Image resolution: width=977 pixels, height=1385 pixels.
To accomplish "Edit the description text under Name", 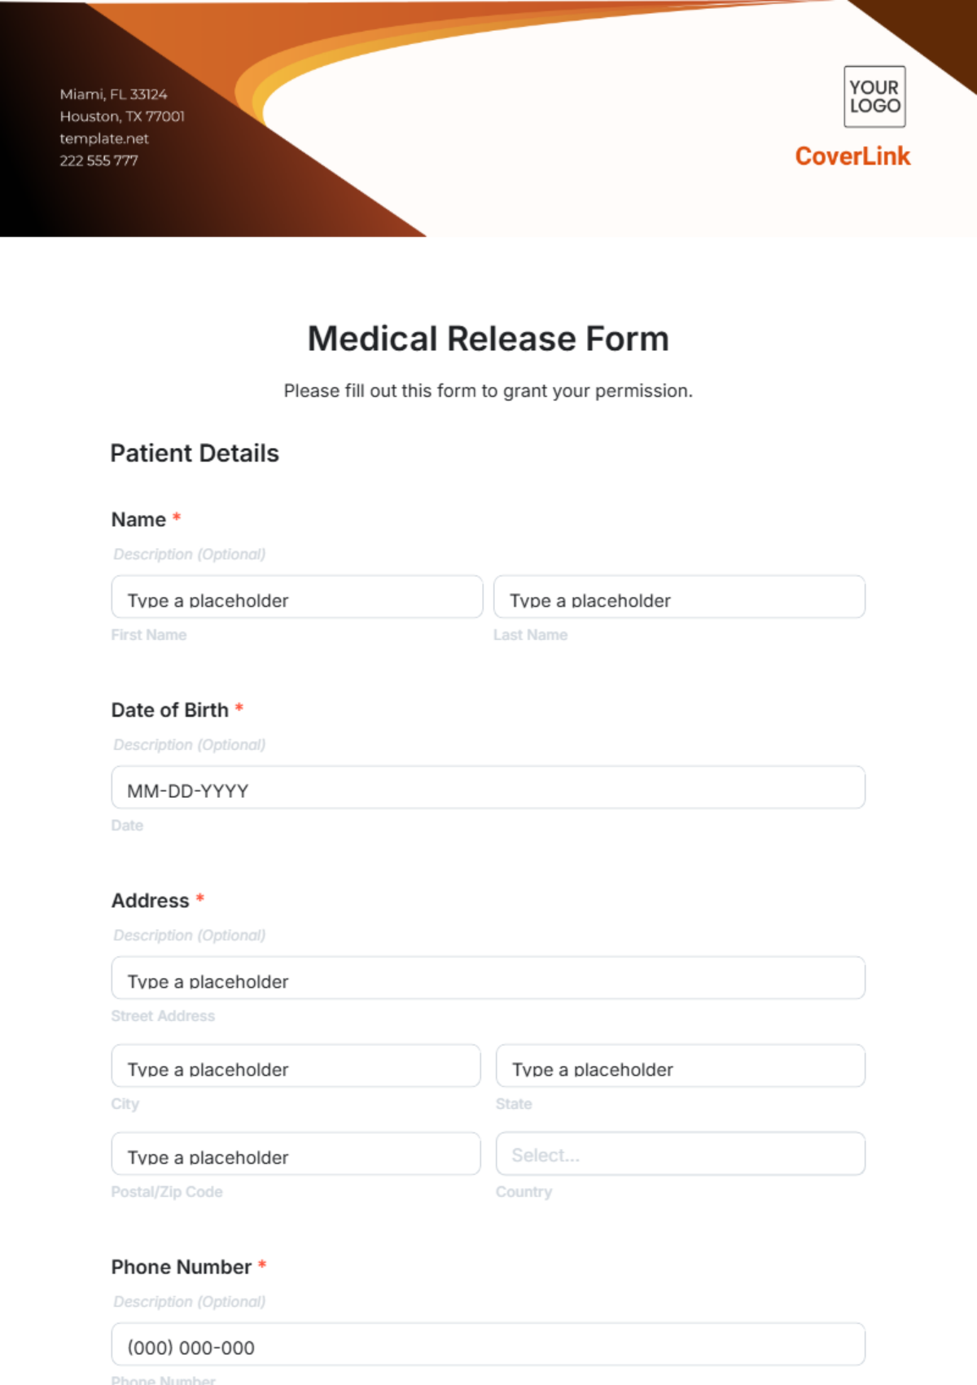I will point(190,554).
